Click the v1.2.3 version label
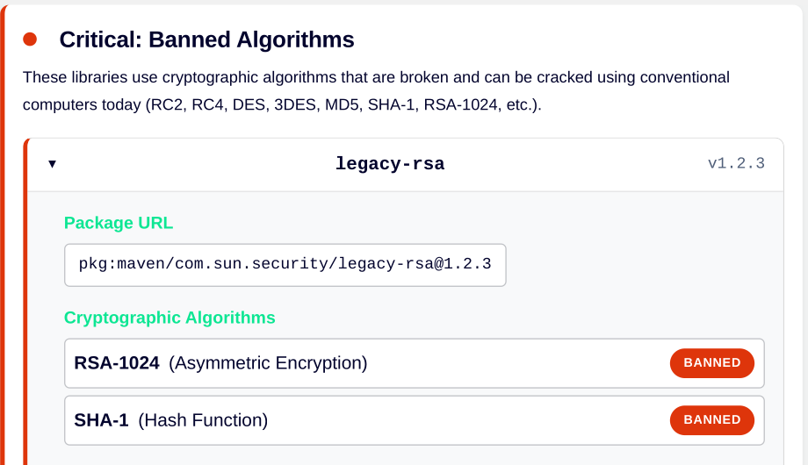Image resolution: width=808 pixels, height=465 pixels. click(736, 164)
